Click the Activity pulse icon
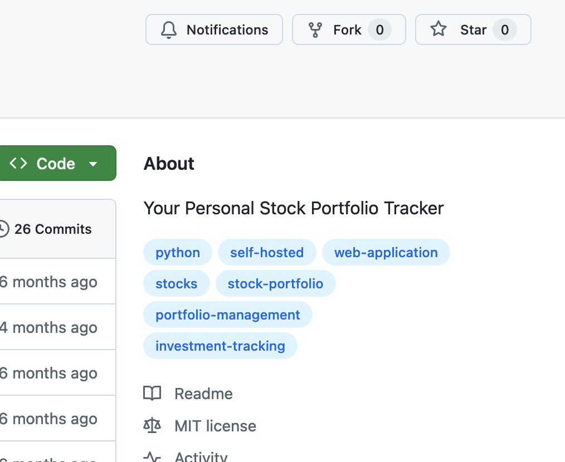Screen dimensions: 565x462 coord(152,458)
